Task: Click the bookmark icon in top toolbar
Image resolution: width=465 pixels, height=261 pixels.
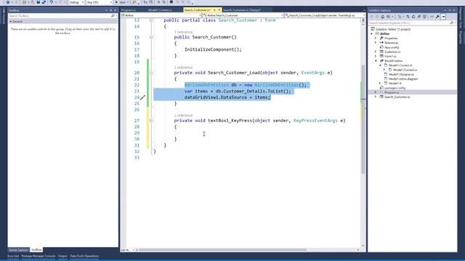Action: pos(171,2)
